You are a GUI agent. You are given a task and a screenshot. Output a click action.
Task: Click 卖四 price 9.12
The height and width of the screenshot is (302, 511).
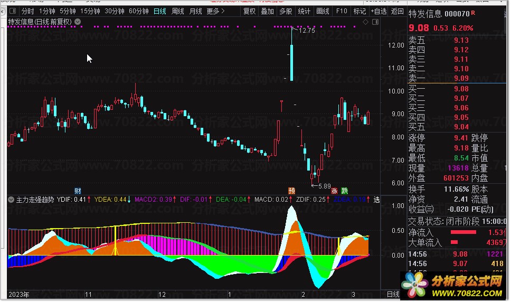(461, 50)
